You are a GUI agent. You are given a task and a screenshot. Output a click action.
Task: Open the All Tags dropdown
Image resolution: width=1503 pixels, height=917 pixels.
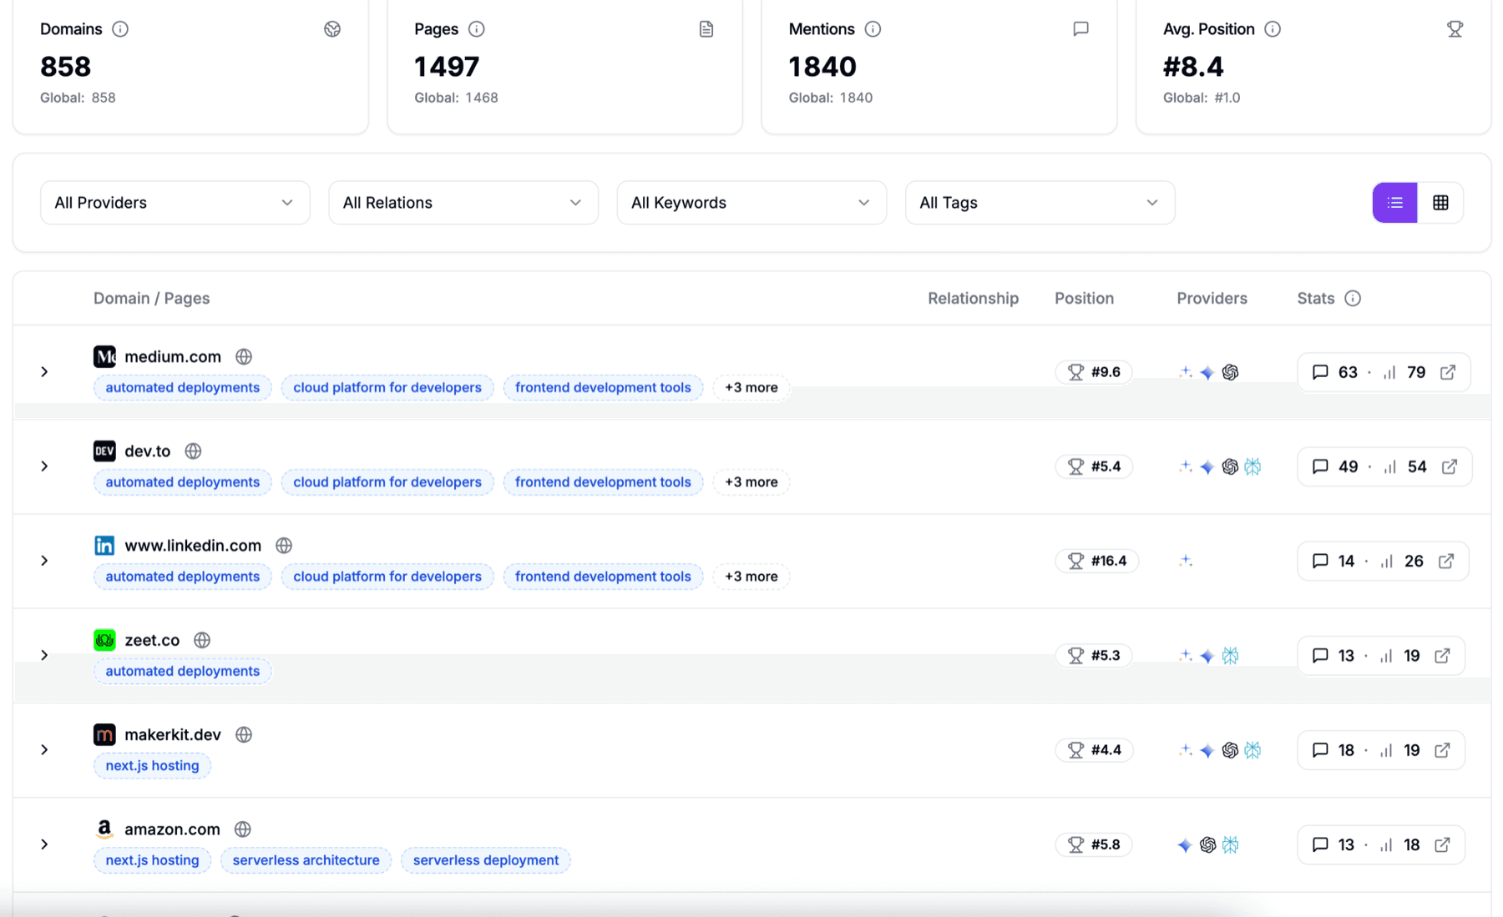point(1040,203)
